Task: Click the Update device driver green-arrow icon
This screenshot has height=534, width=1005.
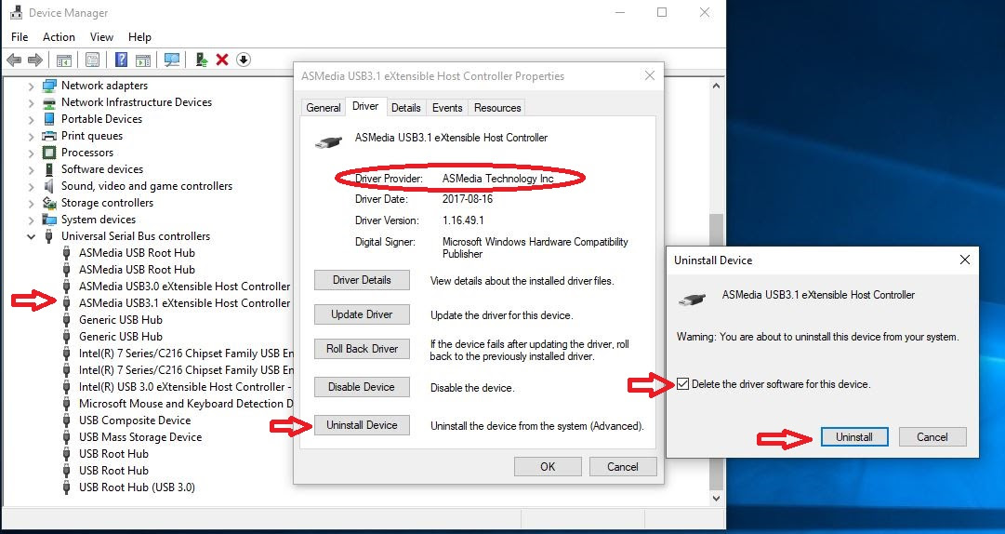Action: point(202,60)
